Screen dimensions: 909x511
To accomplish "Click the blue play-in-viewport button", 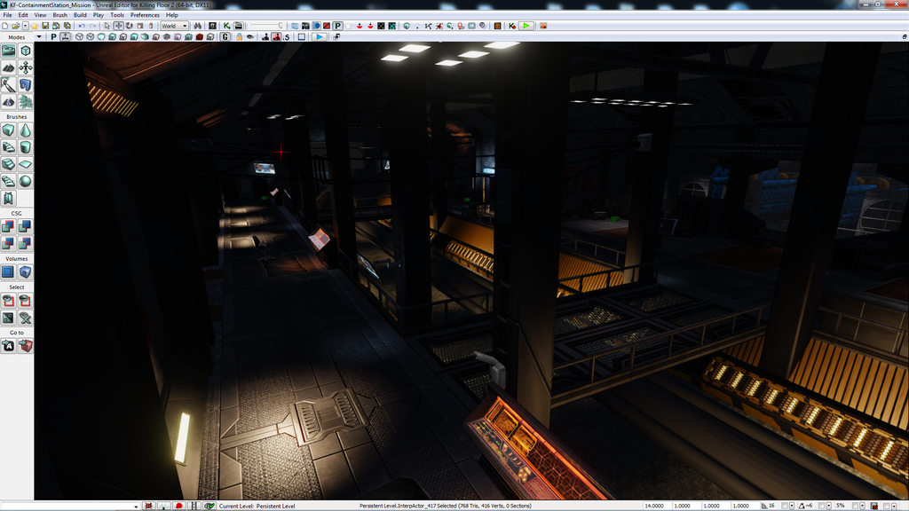I will point(319,37).
